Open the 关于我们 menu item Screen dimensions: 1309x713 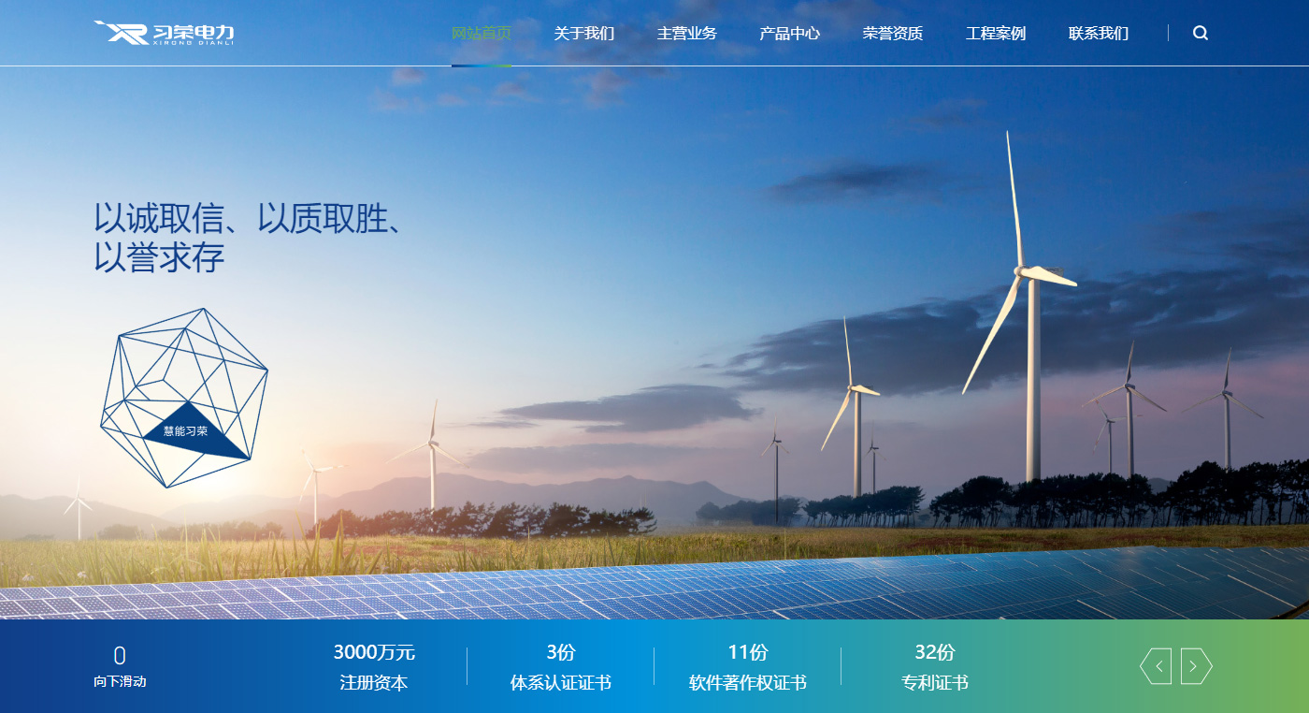coord(584,34)
